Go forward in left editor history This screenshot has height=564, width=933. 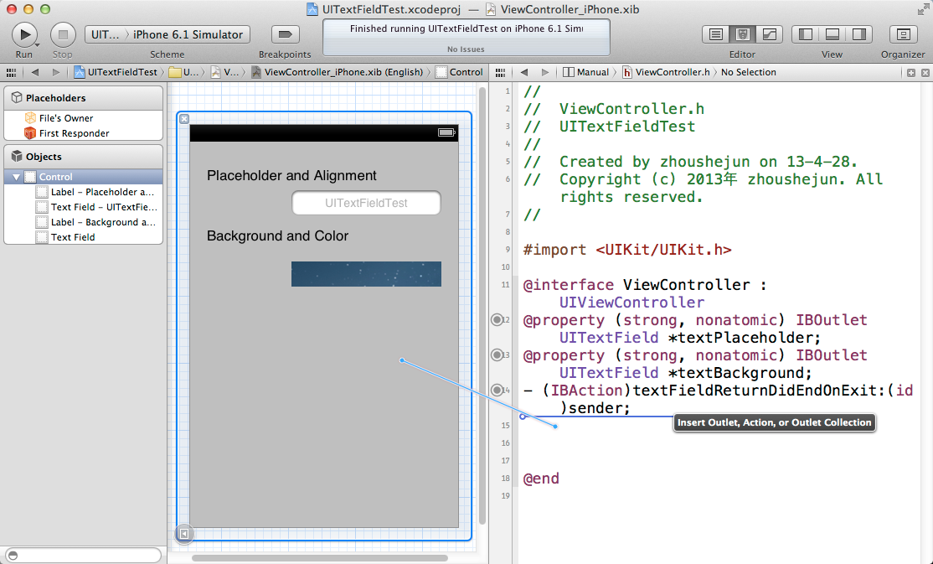(x=56, y=73)
